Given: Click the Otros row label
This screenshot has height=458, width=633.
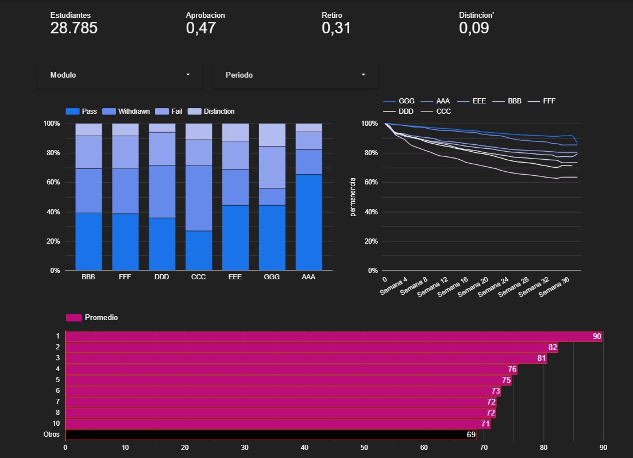Looking at the screenshot, I should [x=52, y=434].
